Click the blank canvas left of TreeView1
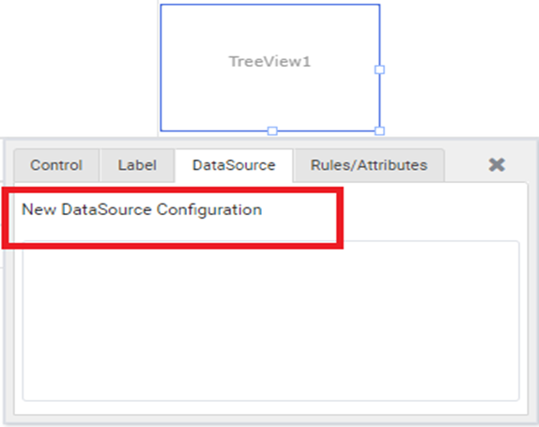 pyautogui.click(x=79, y=69)
